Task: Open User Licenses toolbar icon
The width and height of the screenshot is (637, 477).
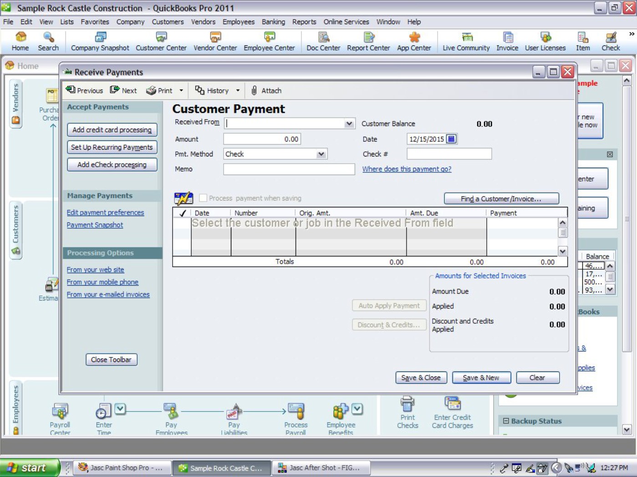Action: [545, 41]
